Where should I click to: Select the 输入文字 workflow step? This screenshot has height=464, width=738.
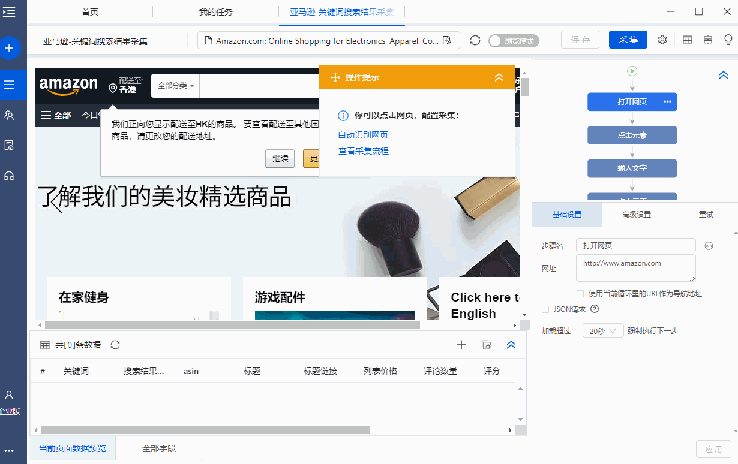(632, 168)
